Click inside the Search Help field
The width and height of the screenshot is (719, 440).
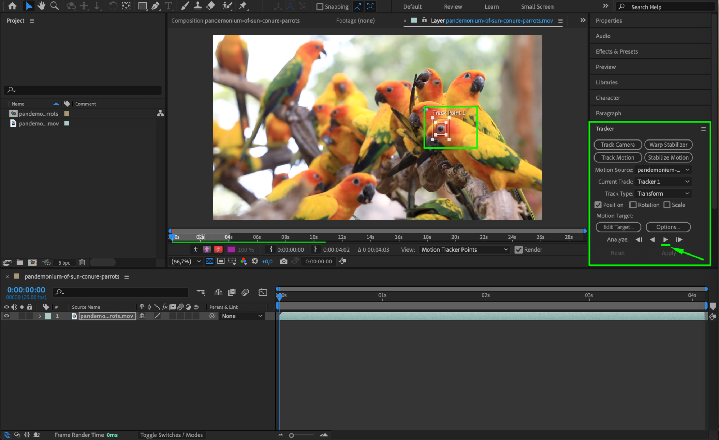665,6
